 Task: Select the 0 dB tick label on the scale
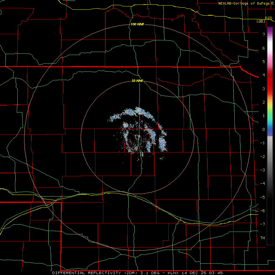click(x=264, y=130)
